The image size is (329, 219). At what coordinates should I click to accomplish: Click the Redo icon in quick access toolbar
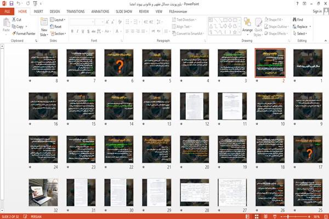click(x=28, y=4)
